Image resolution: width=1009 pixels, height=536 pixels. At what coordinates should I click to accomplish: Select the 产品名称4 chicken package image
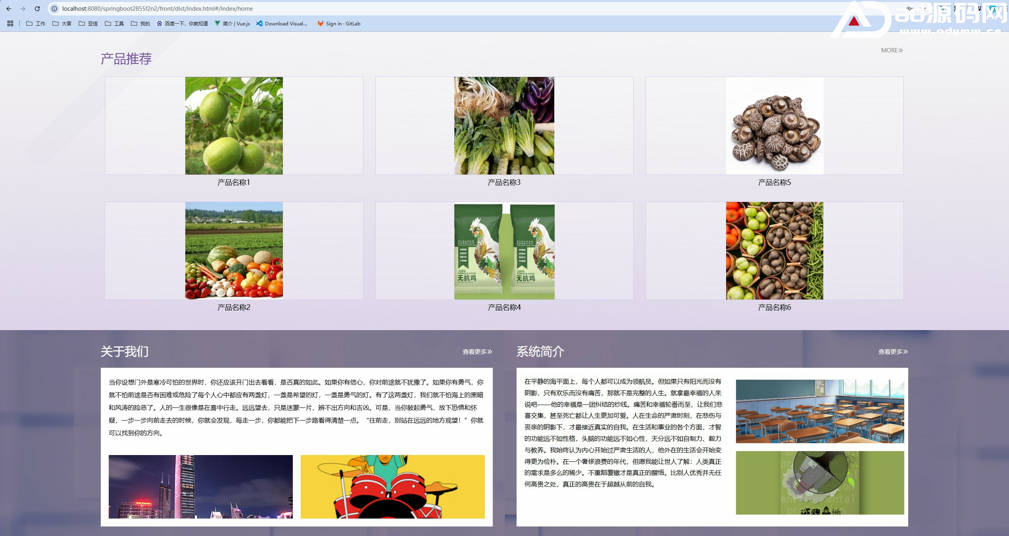click(x=504, y=251)
